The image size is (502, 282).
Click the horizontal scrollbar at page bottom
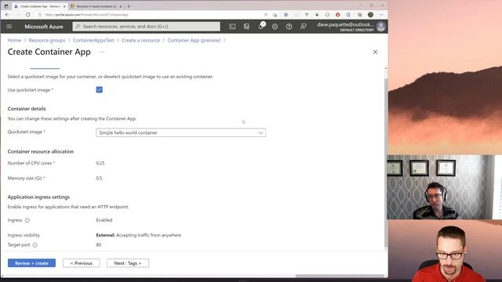click(340, 276)
